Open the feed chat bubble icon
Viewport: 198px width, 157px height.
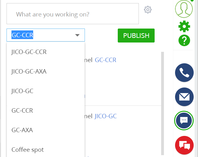(x=184, y=121)
